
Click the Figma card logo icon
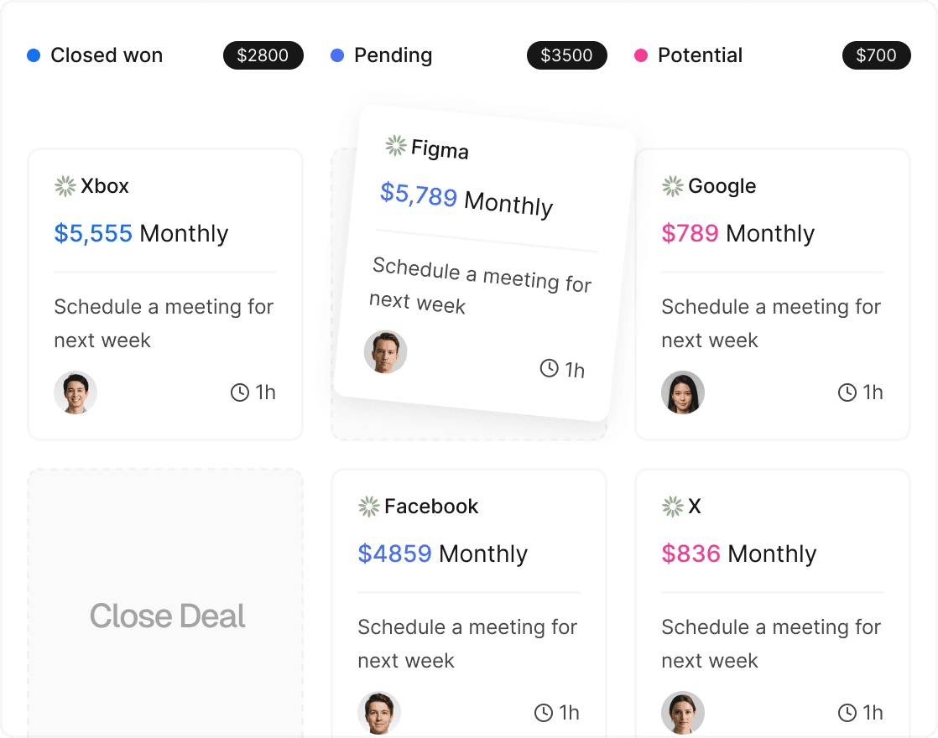[x=396, y=146]
